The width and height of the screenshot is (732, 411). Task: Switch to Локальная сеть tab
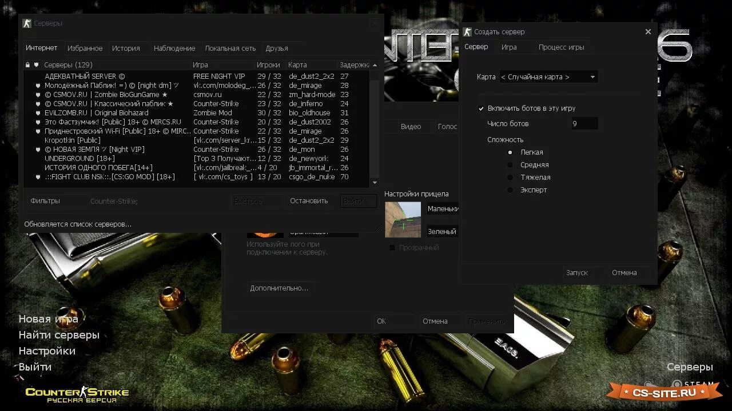click(230, 49)
